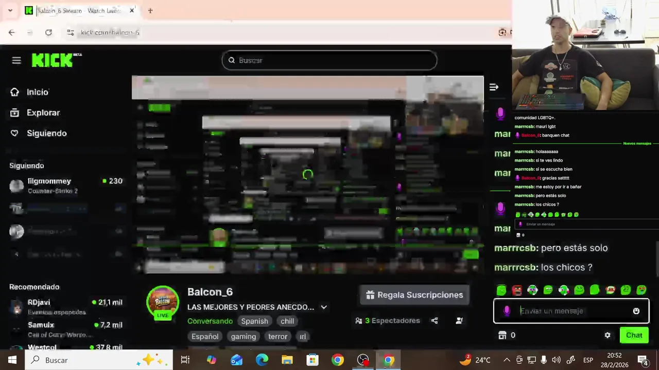Open the Balcon_6 channel name link

(x=210, y=292)
